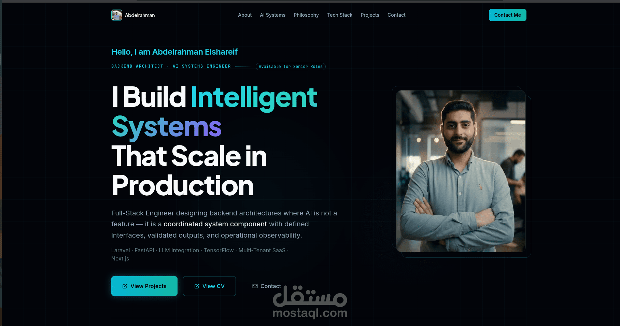This screenshot has width=620, height=326.
Task: Open the View CV button
Action: [x=209, y=286]
